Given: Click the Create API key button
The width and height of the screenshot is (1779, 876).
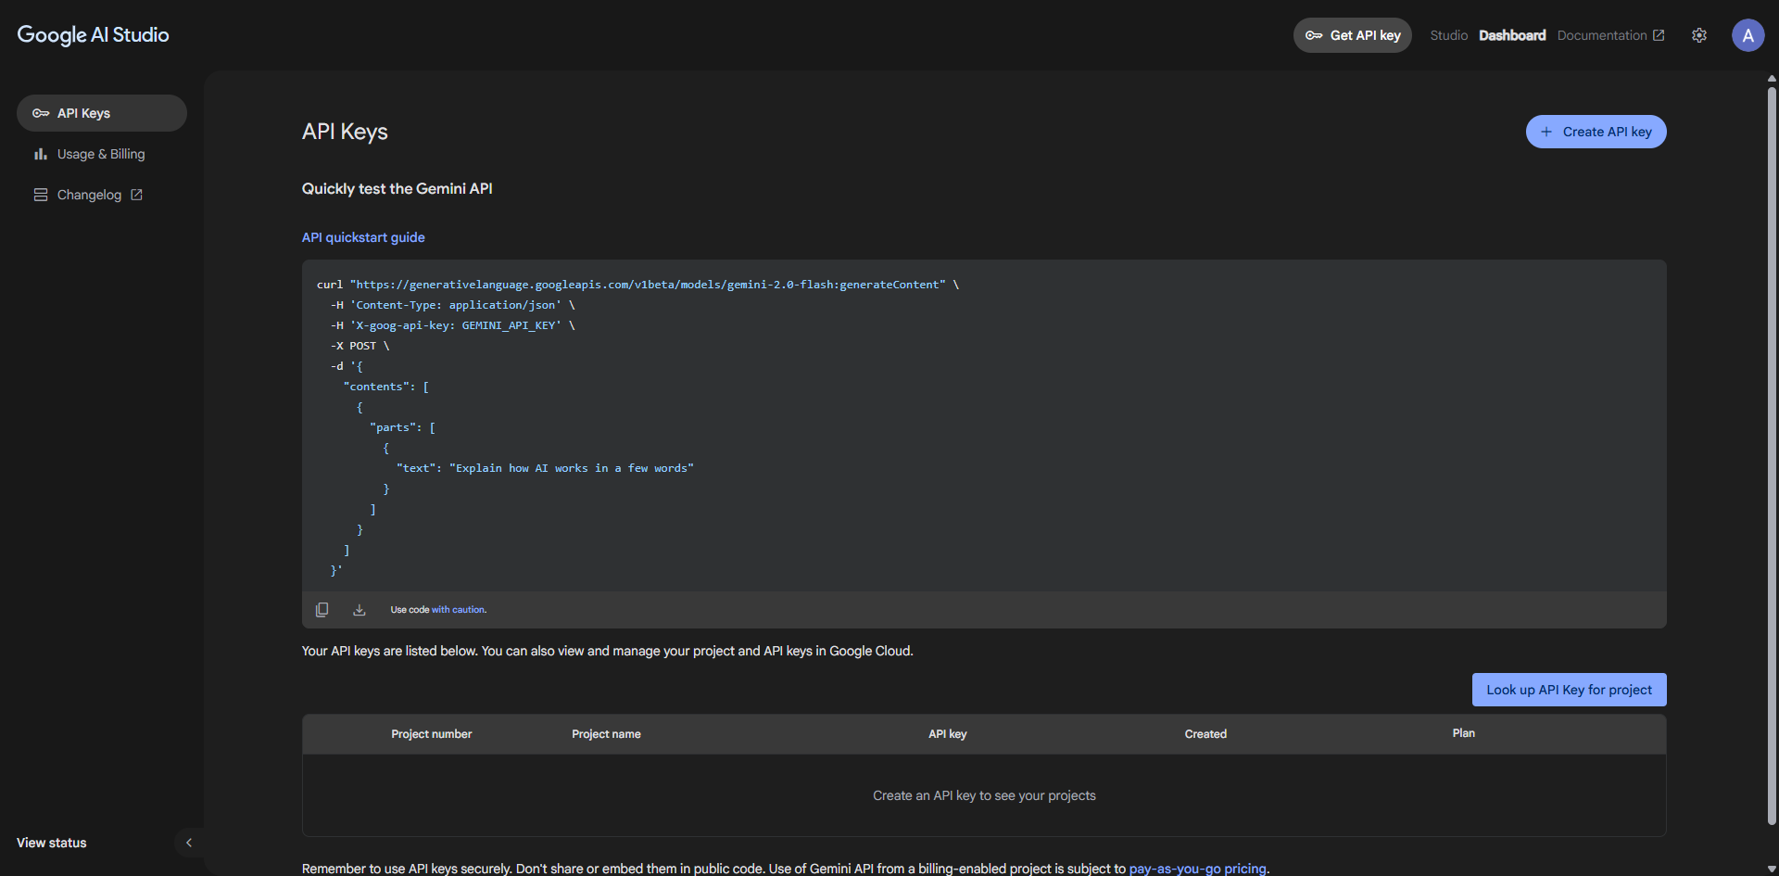Looking at the screenshot, I should coord(1596,132).
